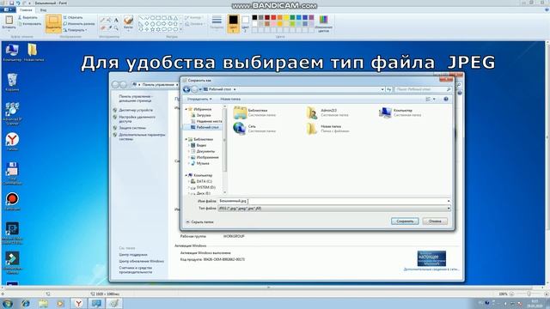Click Новая папка in the dialog toolbar
This screenshot has height=309, width=550.
pyautogui.click(x=230, y=100)
